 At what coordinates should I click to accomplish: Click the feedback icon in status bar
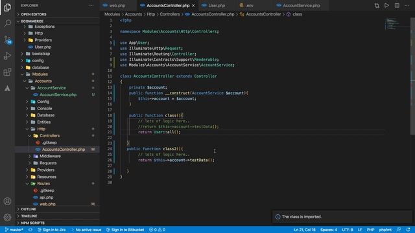point(399,230)
